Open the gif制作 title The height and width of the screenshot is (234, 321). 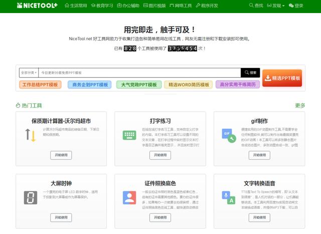click(259, 121)
